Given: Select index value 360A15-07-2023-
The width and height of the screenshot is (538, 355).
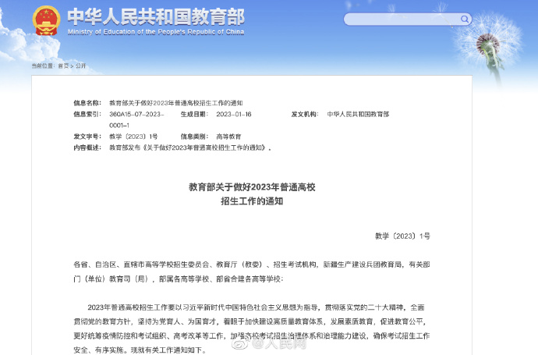Looking at the screenshot, I should [136, 114].
